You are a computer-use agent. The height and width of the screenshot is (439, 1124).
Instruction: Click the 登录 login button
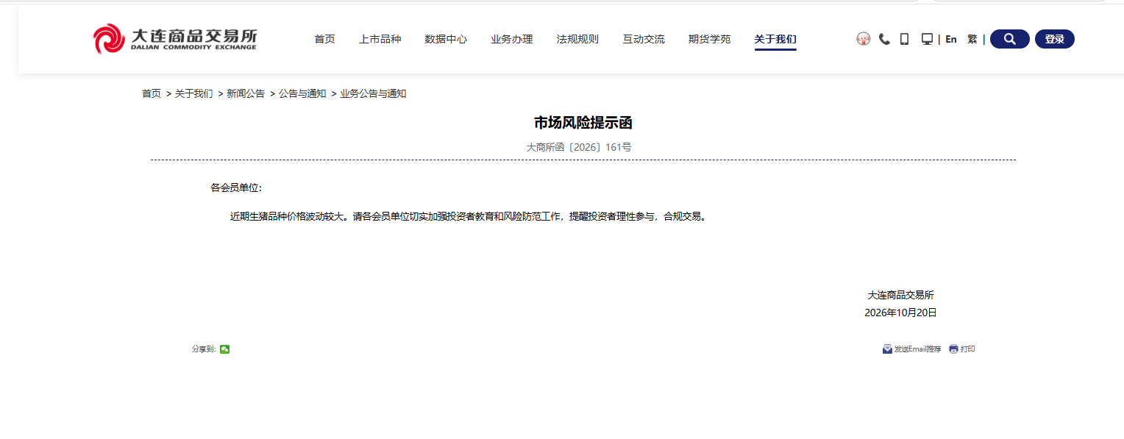tap(1055, 39)
